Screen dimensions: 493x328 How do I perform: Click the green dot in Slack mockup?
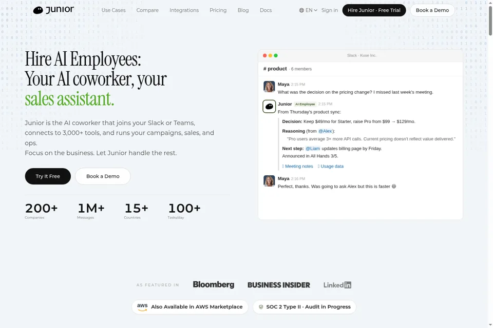click(276, 55)
